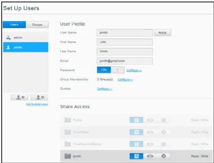Open the Add Multiple Users link

[x=37, y=104]
